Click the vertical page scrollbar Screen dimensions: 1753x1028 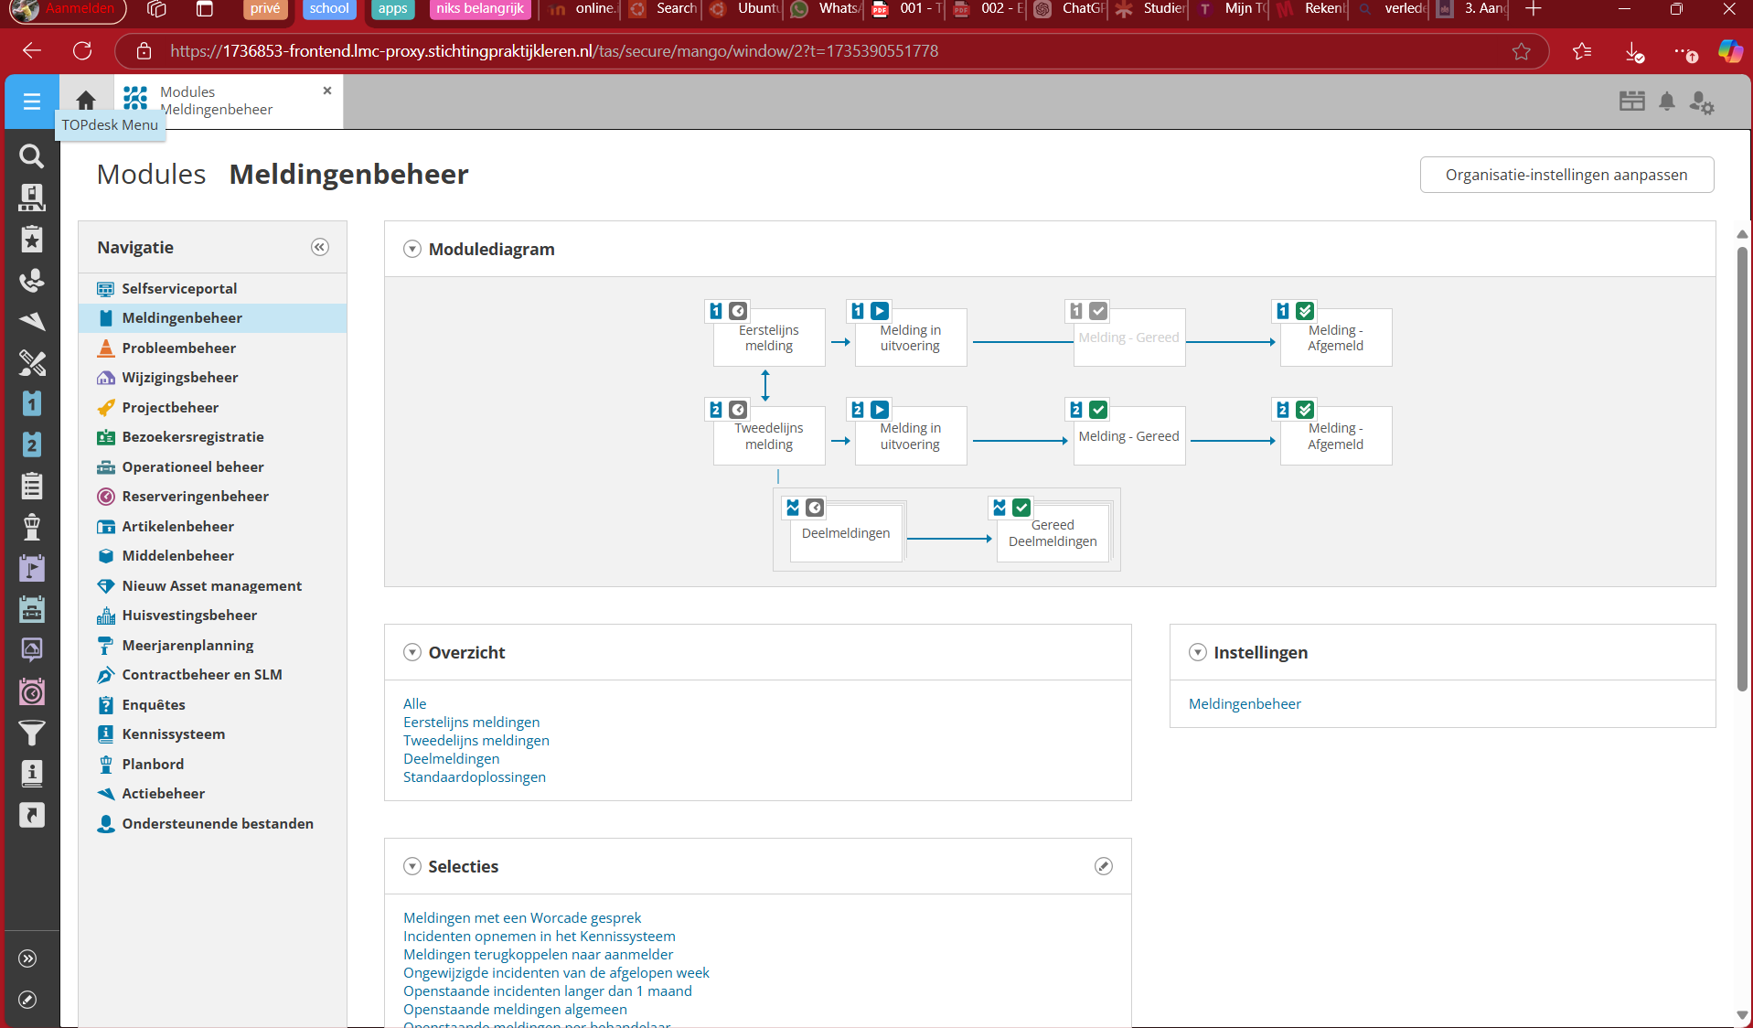1742,466
